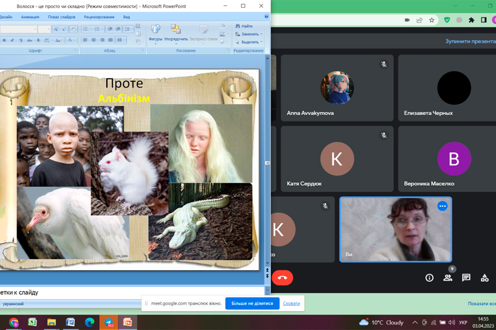Image resolution: width=496 pixels, height=330 pixels.
Task: Go to previous slide double-arrow
Action: (267, 270)
